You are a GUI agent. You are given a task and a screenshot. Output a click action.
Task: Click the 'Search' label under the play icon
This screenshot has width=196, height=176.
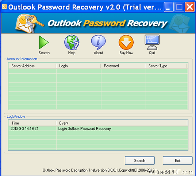pos(44,53)
